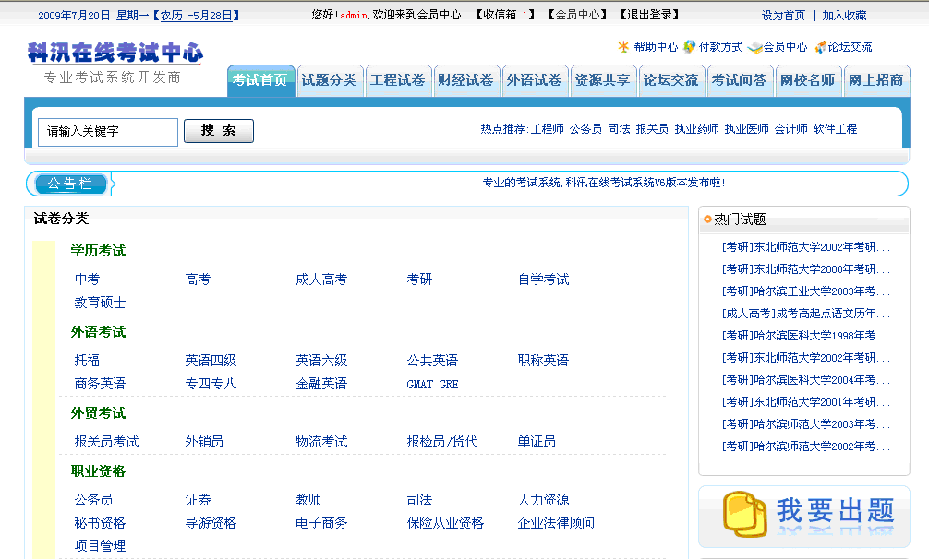Screen dimensions: 929x559
Task: Click the 设为首页 link
Action: pyautogui.click(x=783, y=16)
